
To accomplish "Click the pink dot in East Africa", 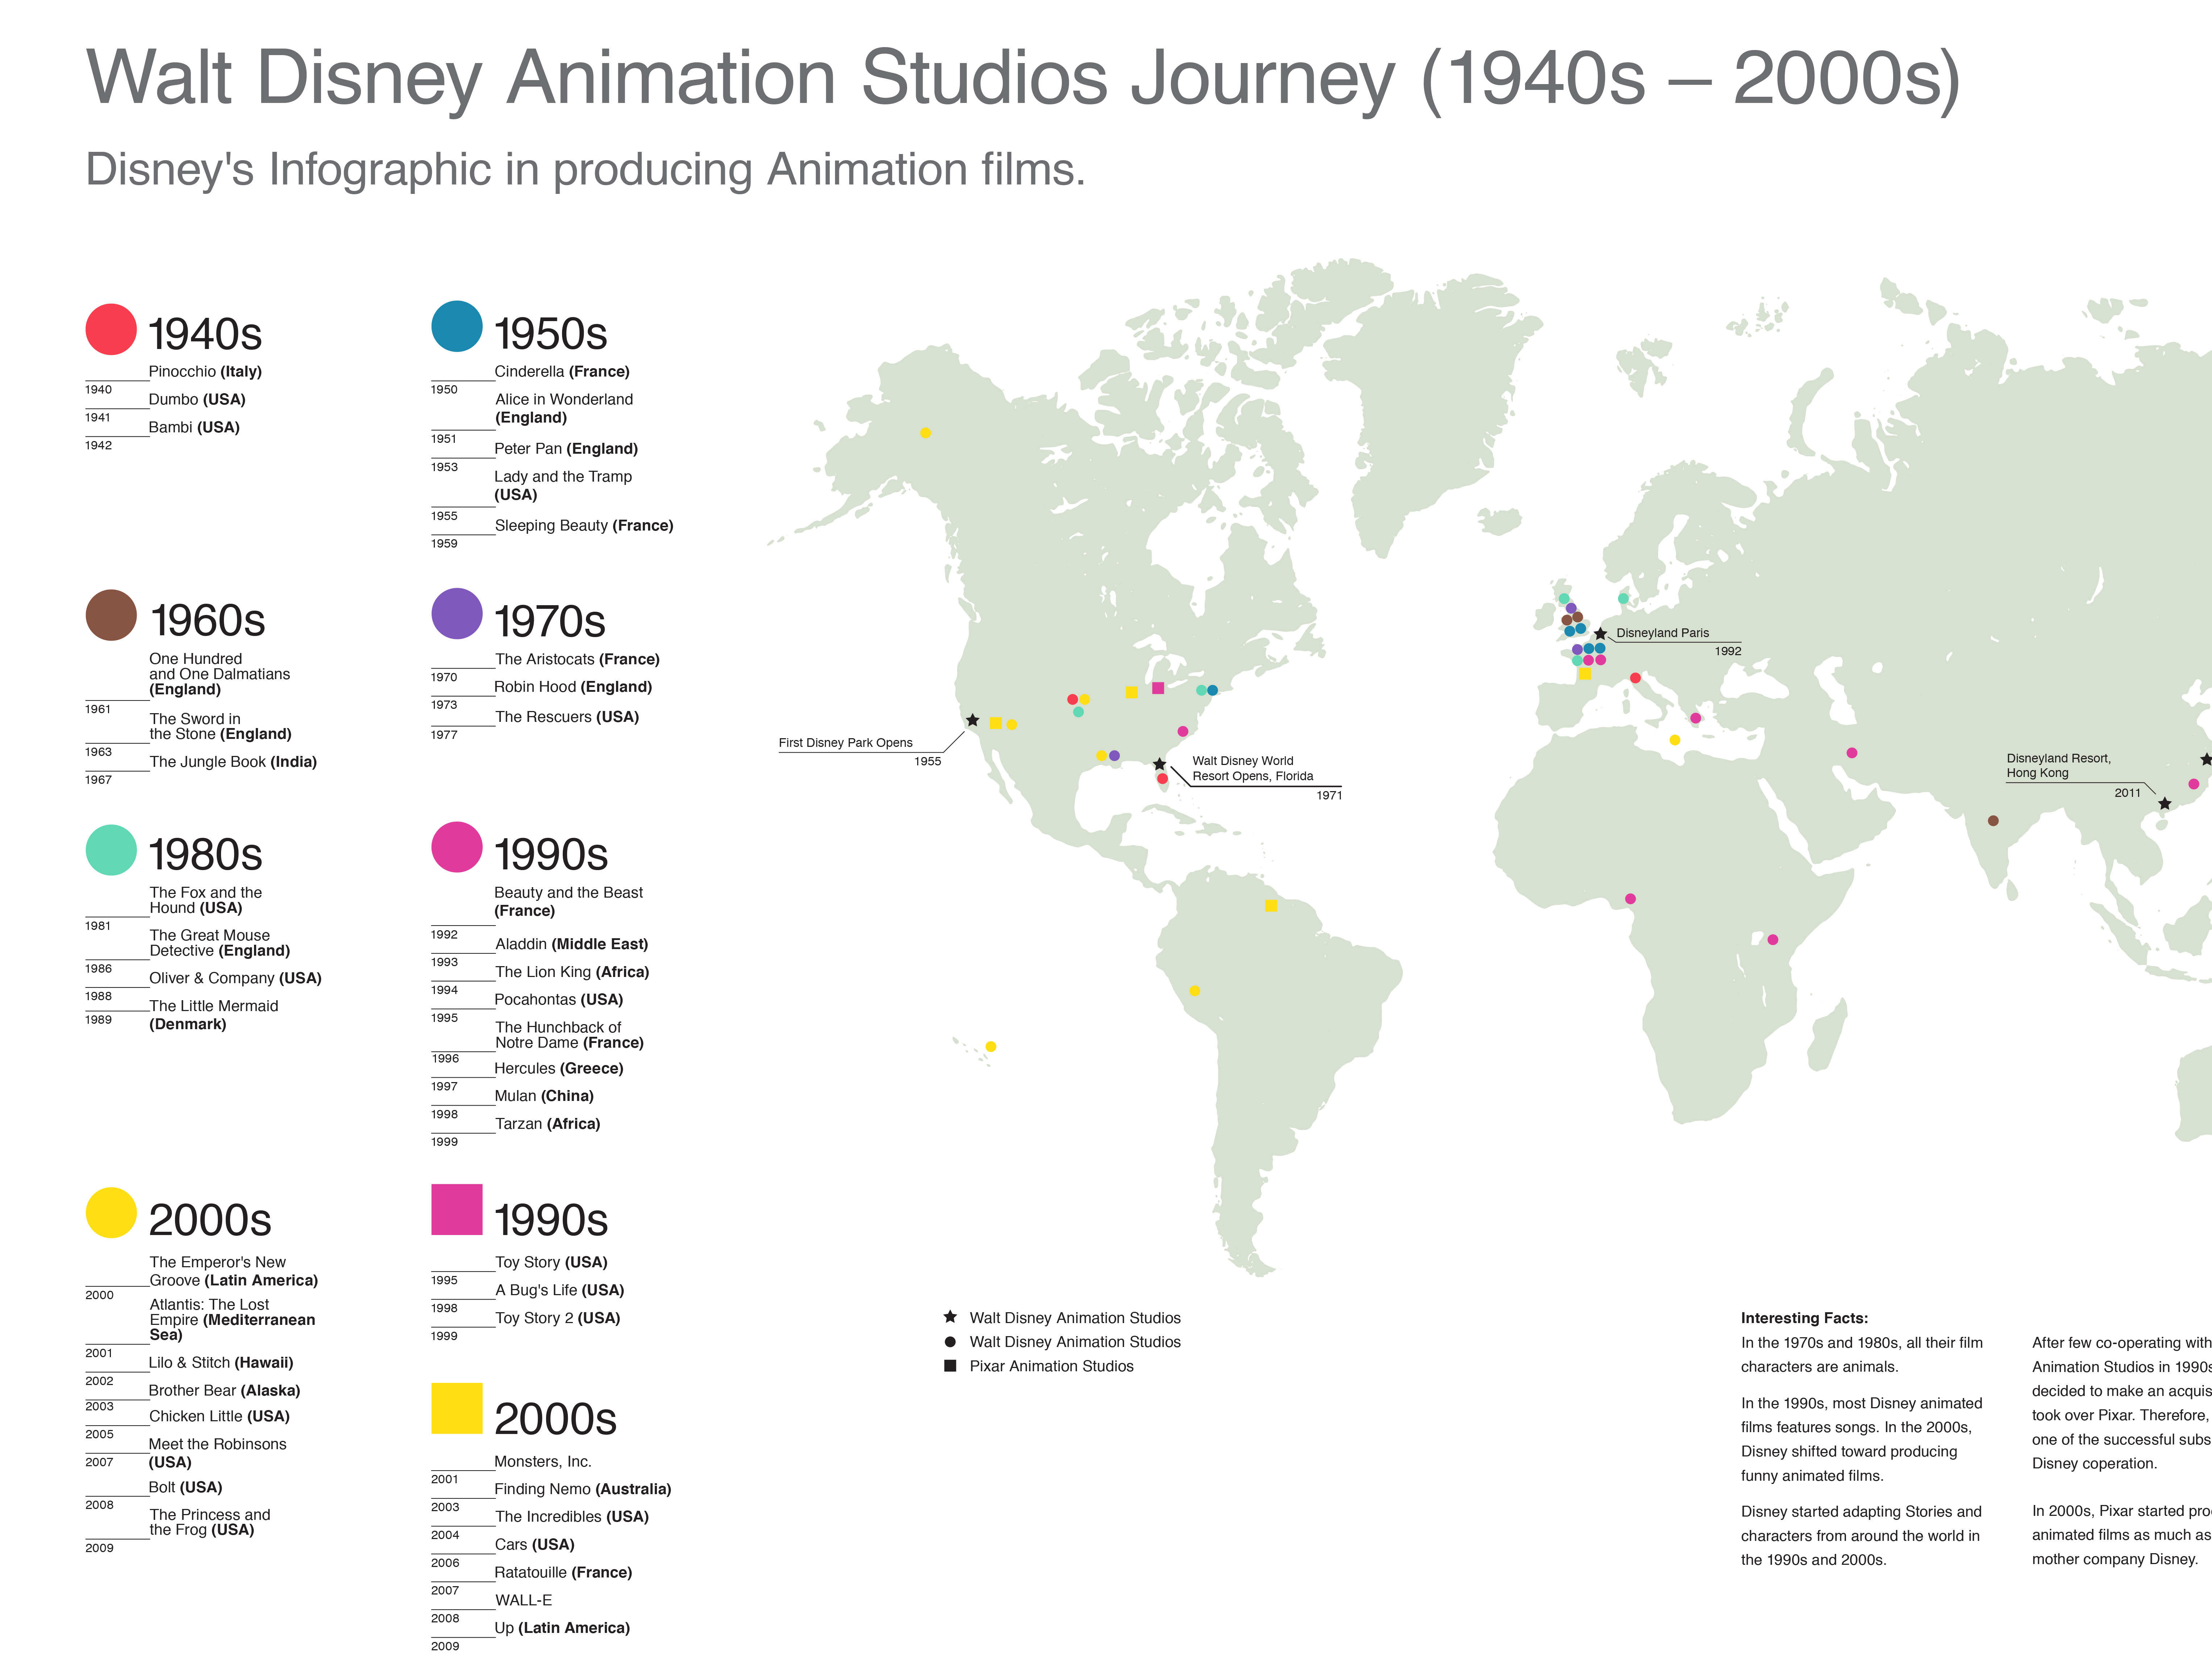I will click(x=1773, y=940).
